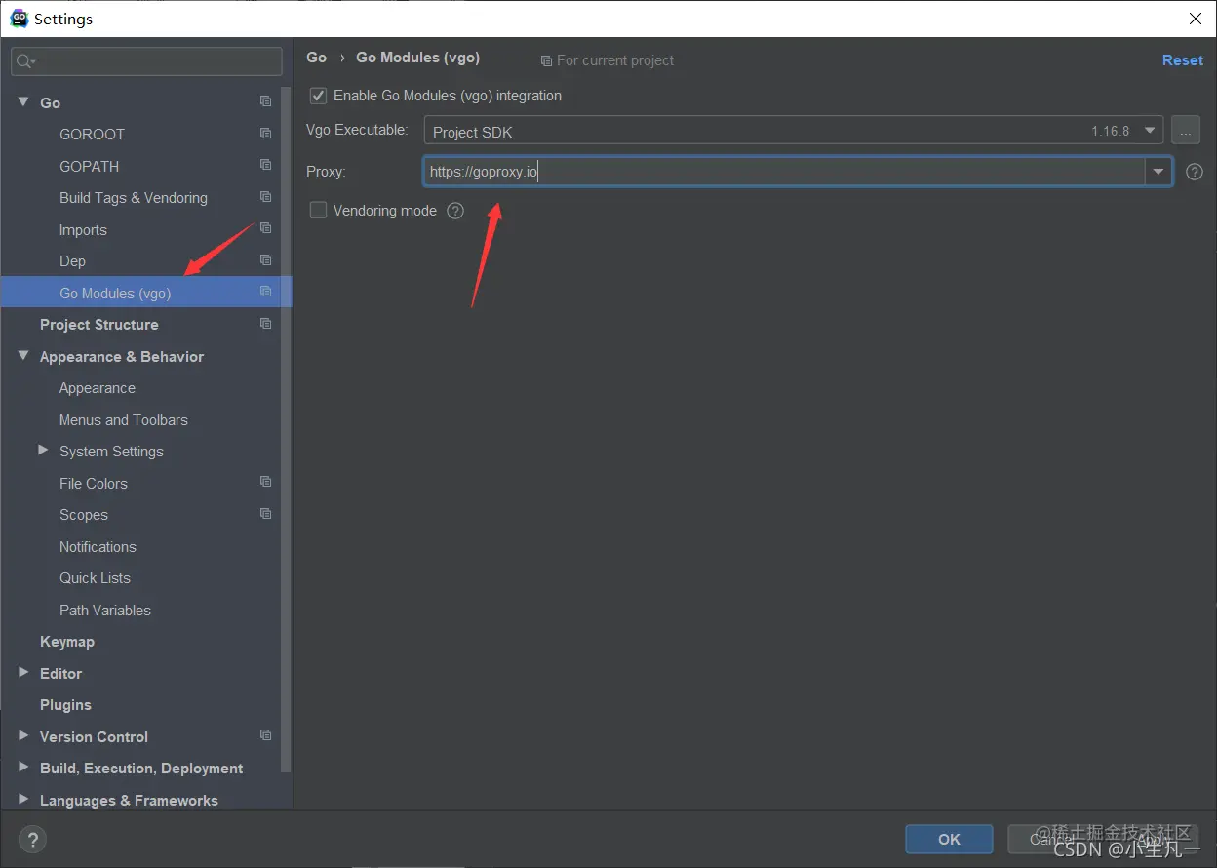This screenshot has width=1217, height=868.
Task: Open Menus and Toolbars settings
Action: pos(124,420)
